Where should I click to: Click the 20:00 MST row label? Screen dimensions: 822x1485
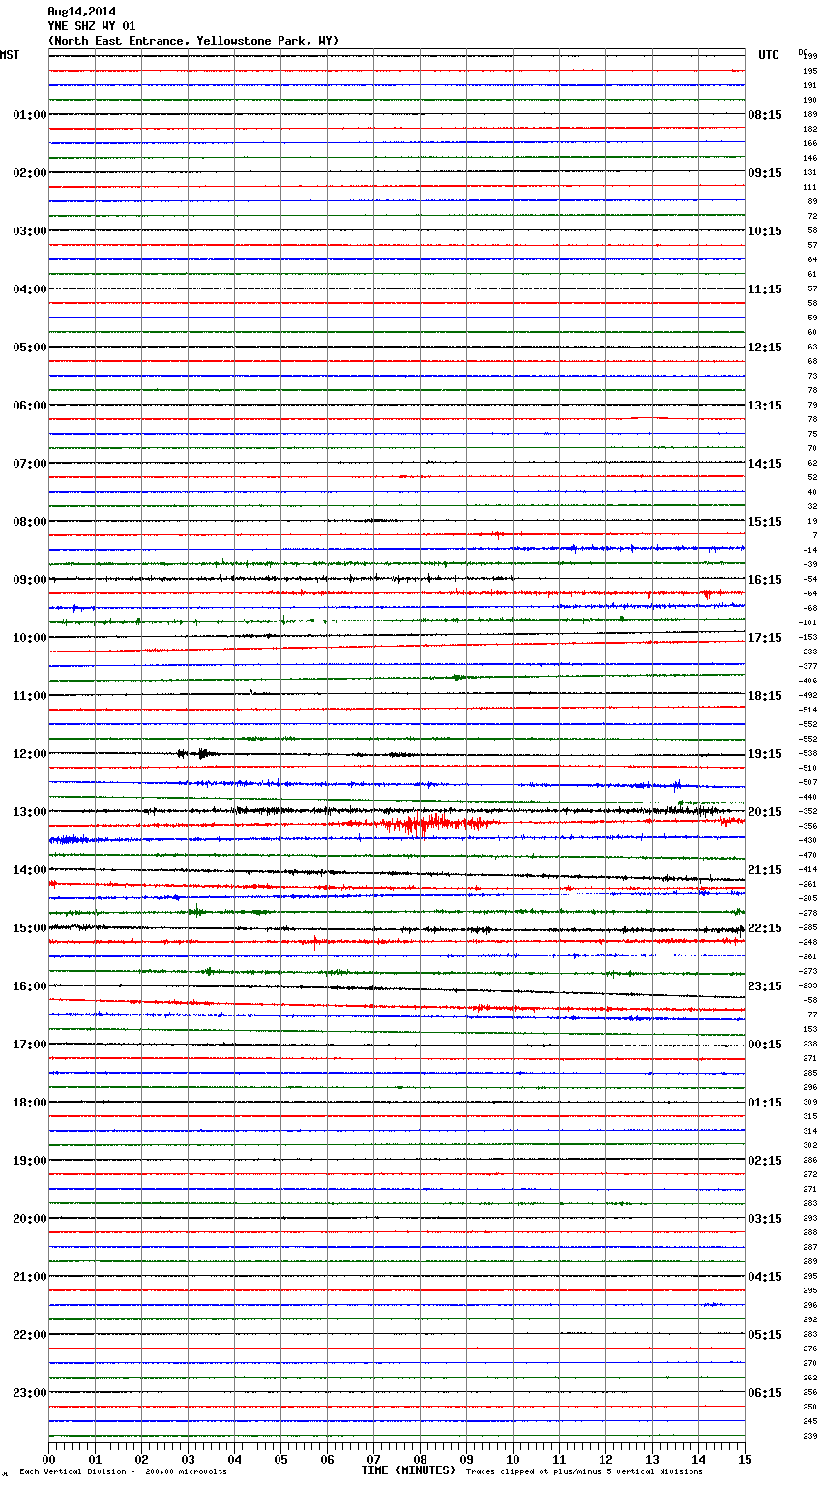click(x=30, y=1219)
